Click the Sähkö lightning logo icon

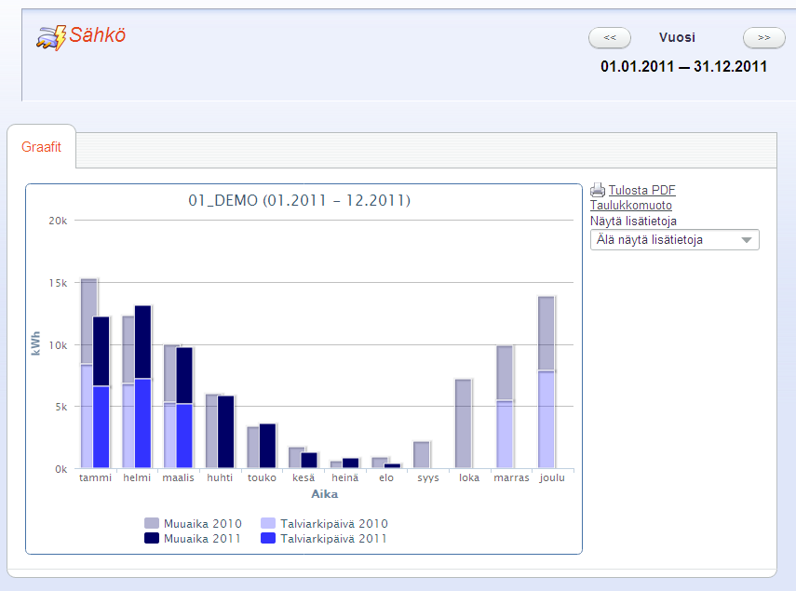pos(51,37)
